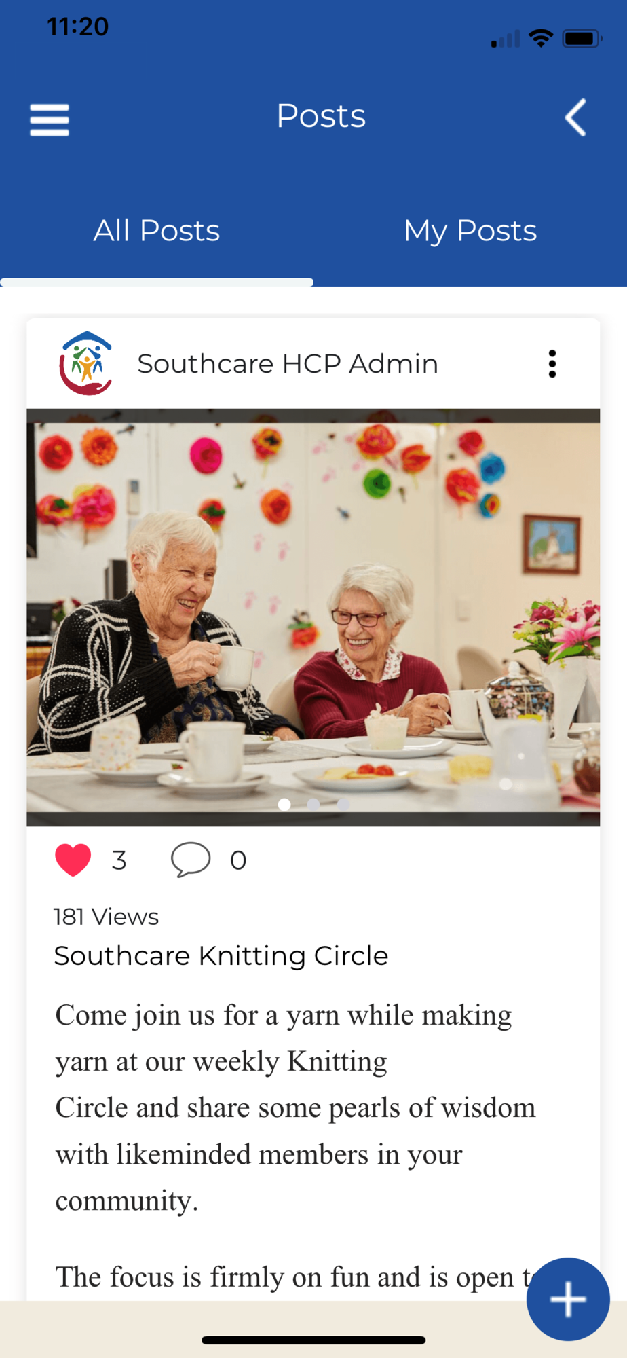Screen dimensions: 627x1358
Task: Select the first image carousel dot
Action: tap(284, 804)
